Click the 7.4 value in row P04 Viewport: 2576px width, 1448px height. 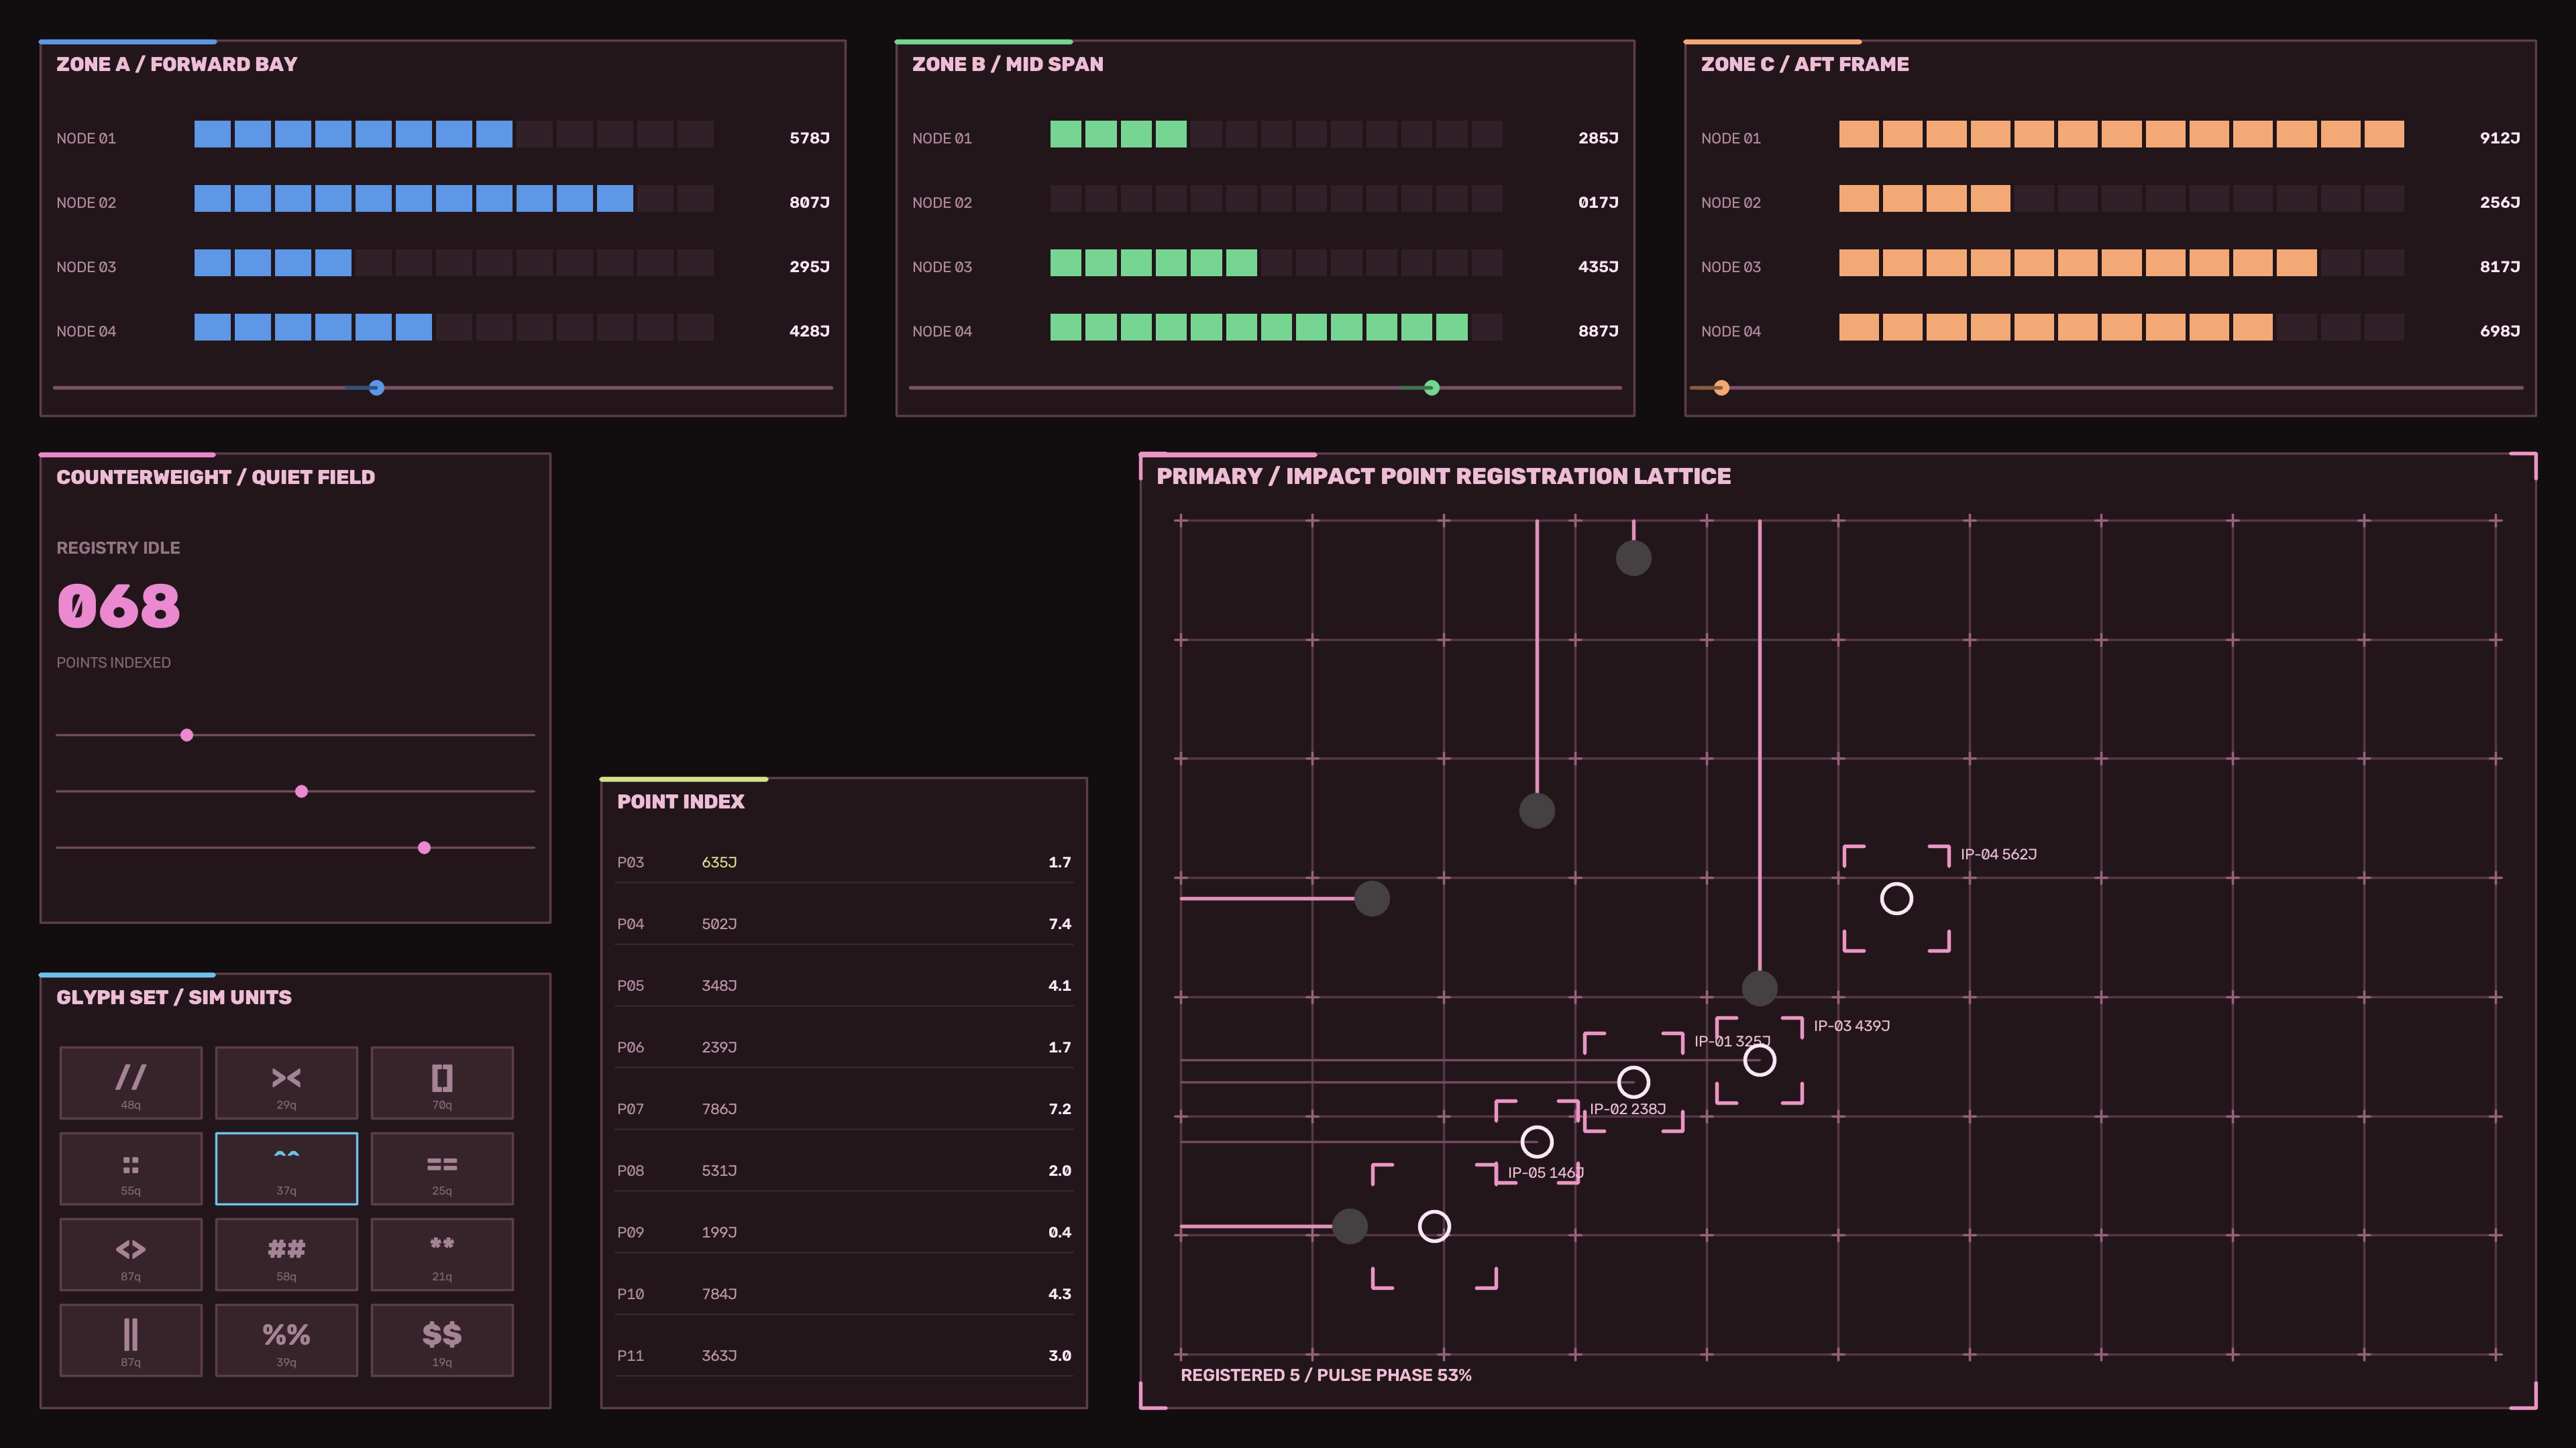[1060, 924]
